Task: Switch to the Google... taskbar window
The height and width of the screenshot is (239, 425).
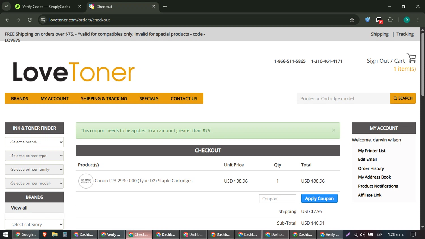Action: click(x=26, y=234)
